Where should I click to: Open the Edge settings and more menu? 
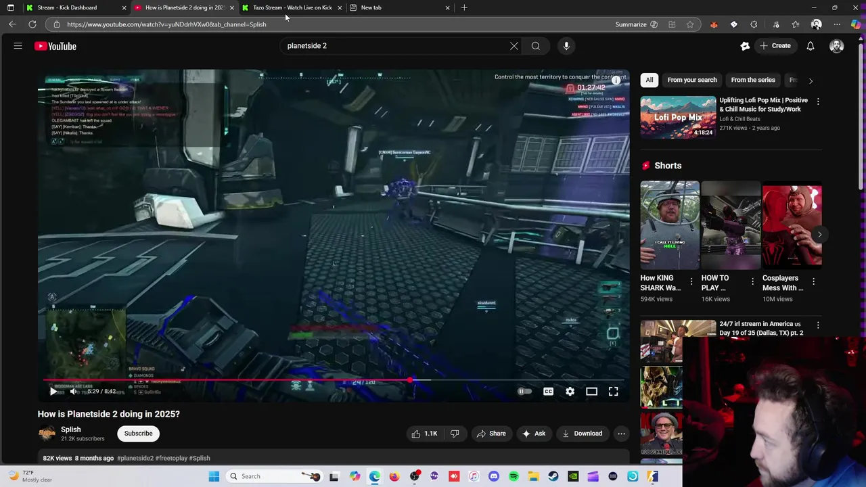837,24
